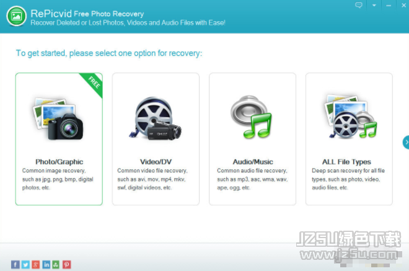Click the ALL File Types title
Viewport: 409px width, 271px height.
click(x=346, y=162)
